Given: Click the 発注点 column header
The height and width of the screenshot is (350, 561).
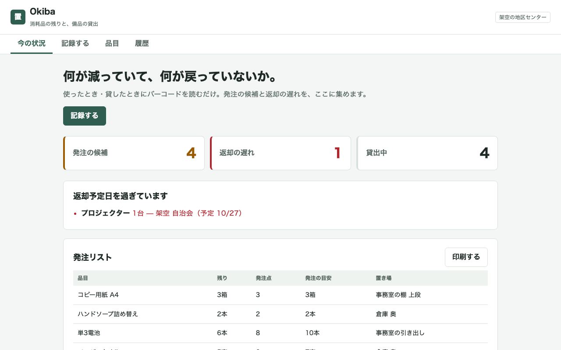Looking at the screenshot, I should [264, 278].
